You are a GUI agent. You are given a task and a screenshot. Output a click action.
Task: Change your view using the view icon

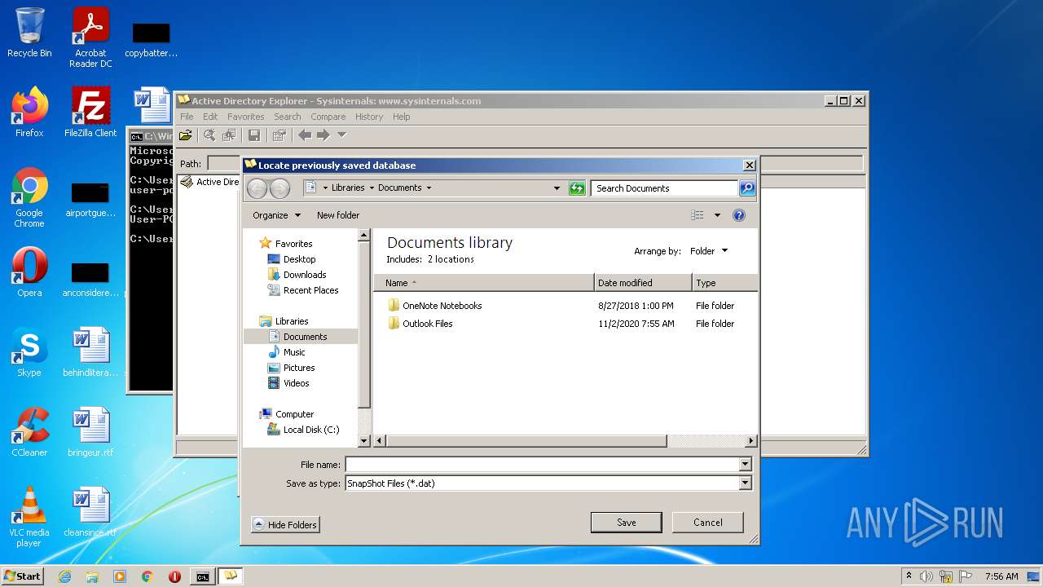tap(698, 215)
